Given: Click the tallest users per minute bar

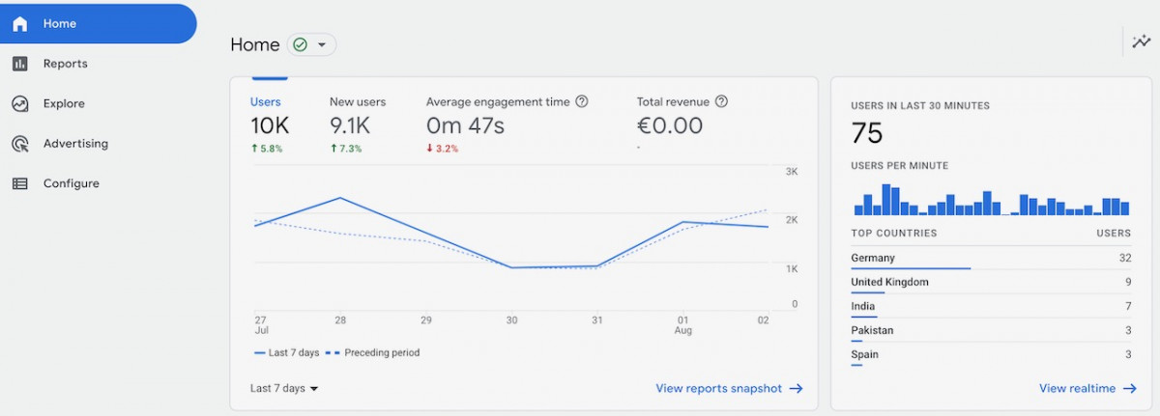Looking at the screenshot, I should [x=886, y=200].
